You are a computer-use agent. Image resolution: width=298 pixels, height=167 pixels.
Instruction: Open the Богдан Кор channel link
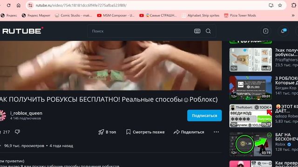click(x=285, y=88)
